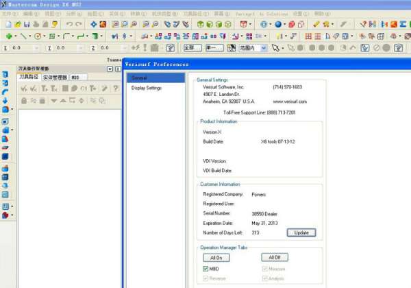Click the Save floppy disk icon
Screen dimensions: 411x288
27,25
